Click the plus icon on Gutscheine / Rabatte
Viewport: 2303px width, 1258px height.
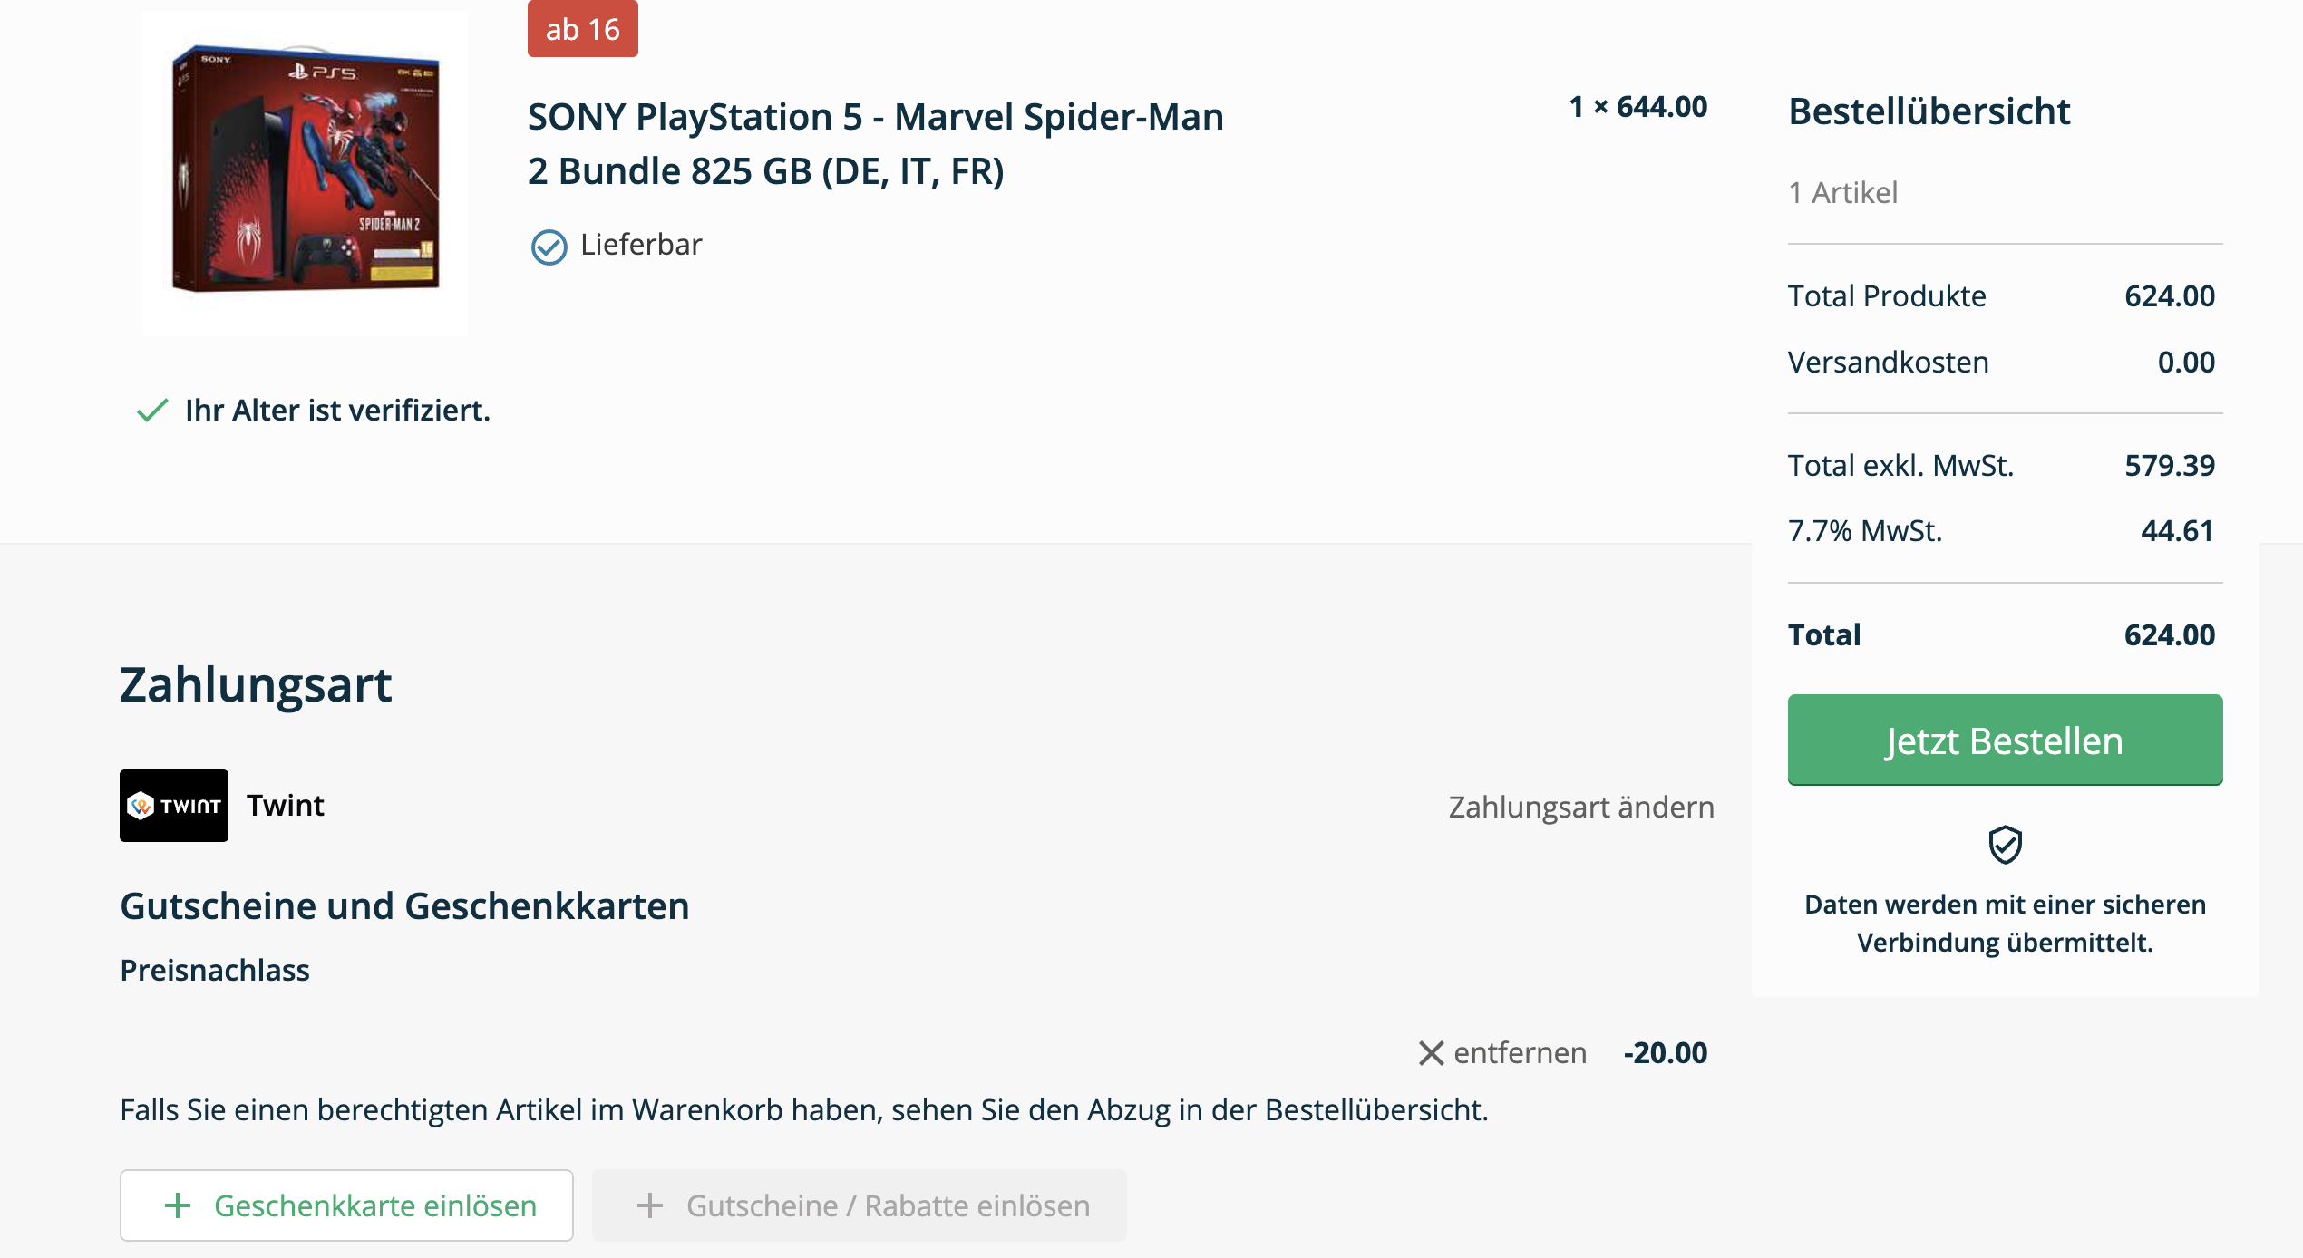tap(650, 1205)
